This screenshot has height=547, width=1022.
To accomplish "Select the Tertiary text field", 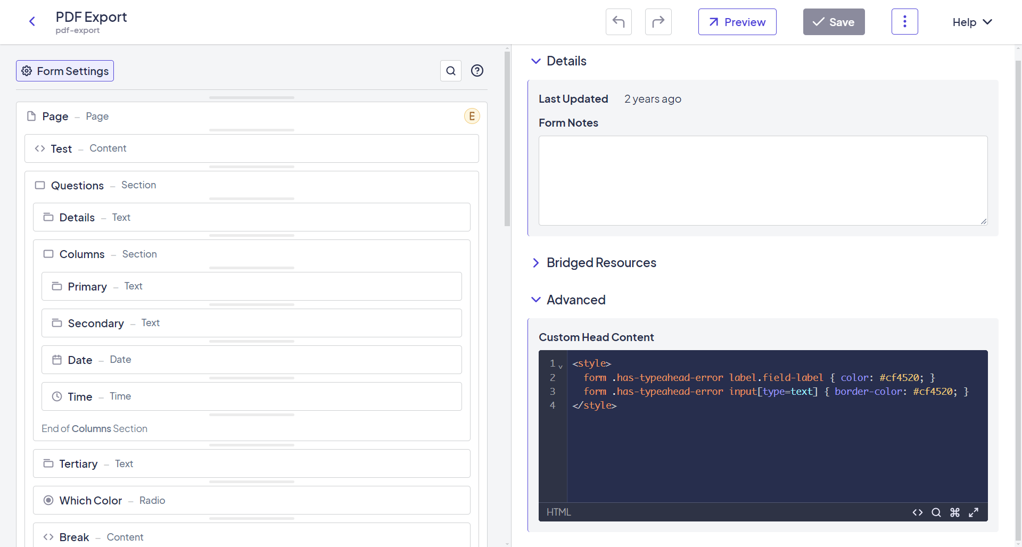I will [x=252, y=463].
